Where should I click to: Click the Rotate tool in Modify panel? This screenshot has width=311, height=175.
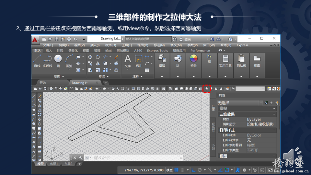[98, 57]
